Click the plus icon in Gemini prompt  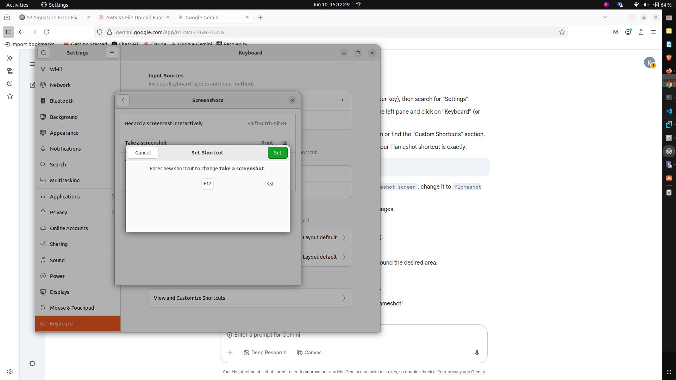(x=230, y=353)
